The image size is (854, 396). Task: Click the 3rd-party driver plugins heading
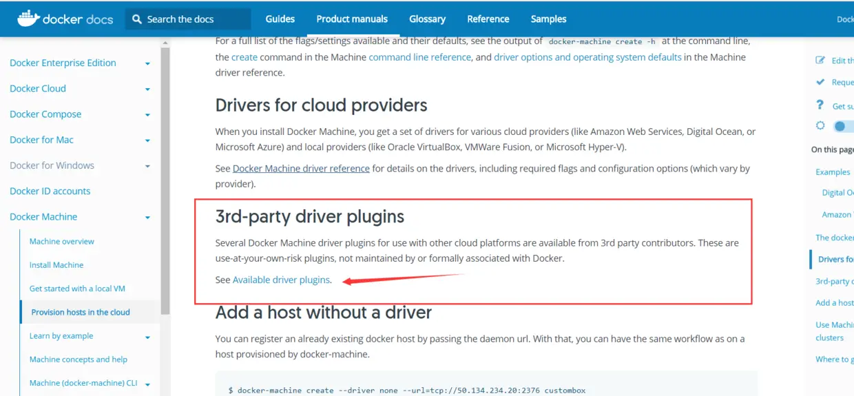point(310,217)
